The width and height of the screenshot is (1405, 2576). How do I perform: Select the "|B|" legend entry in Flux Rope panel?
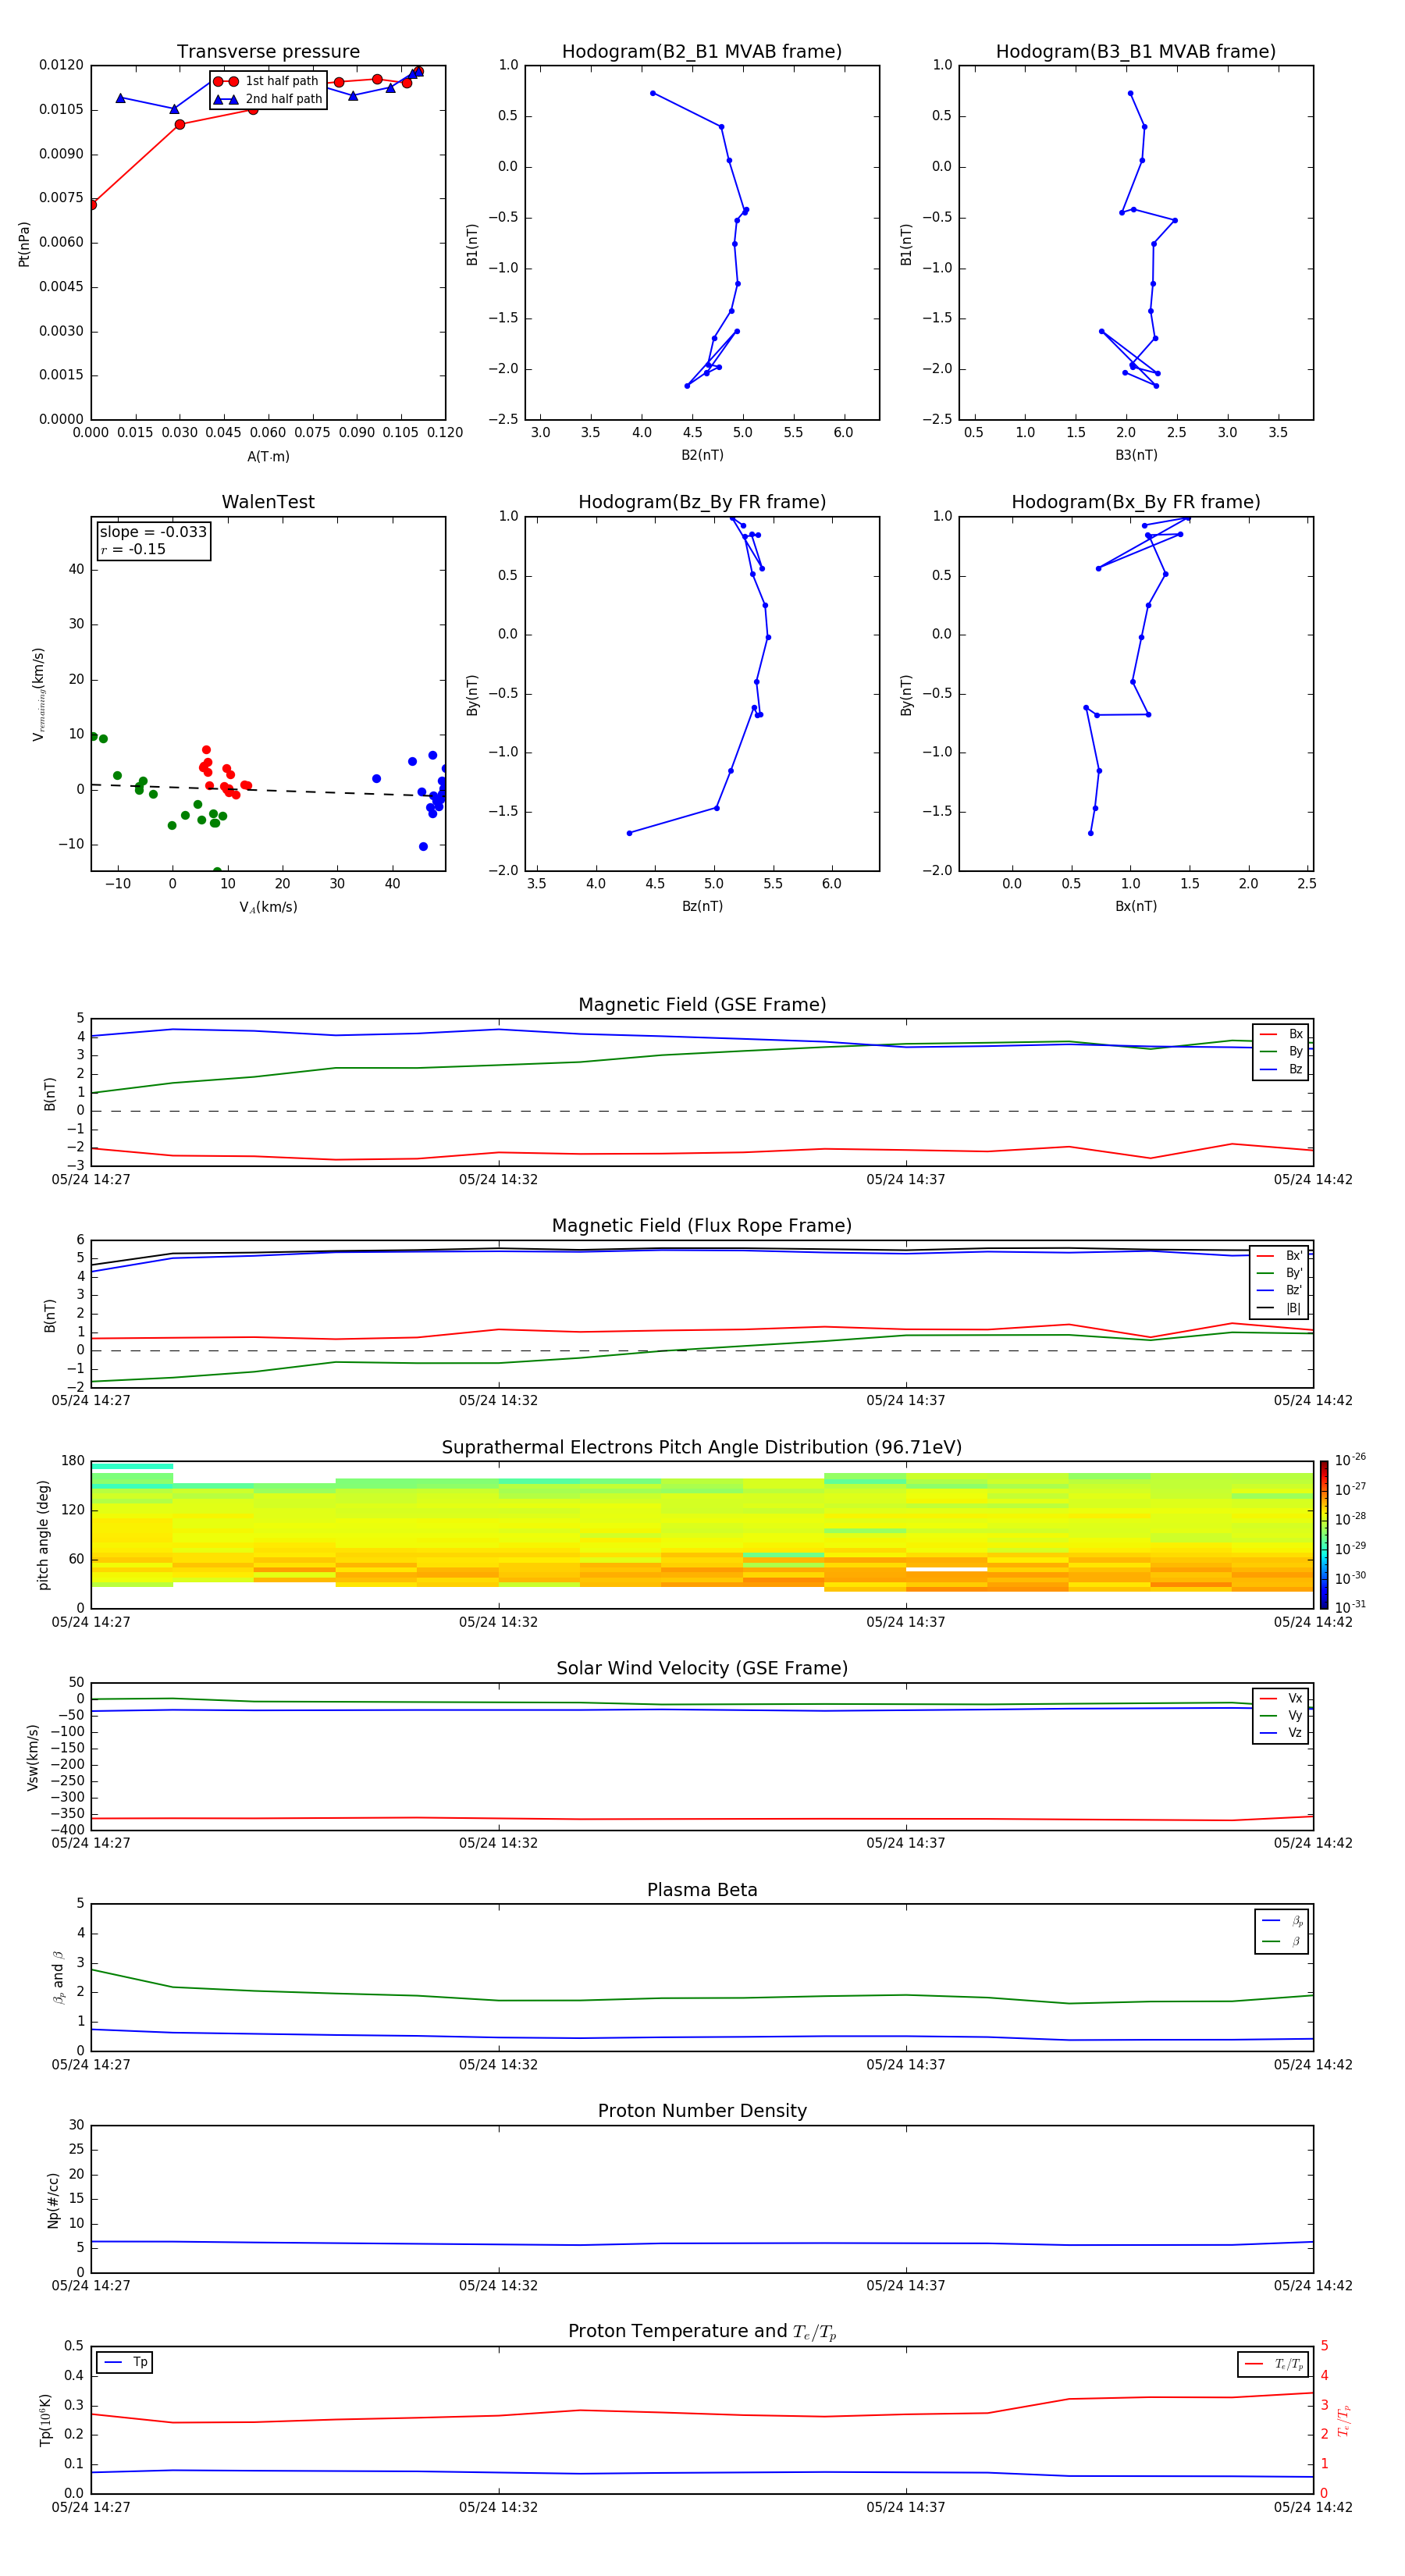point(1280,1308)
